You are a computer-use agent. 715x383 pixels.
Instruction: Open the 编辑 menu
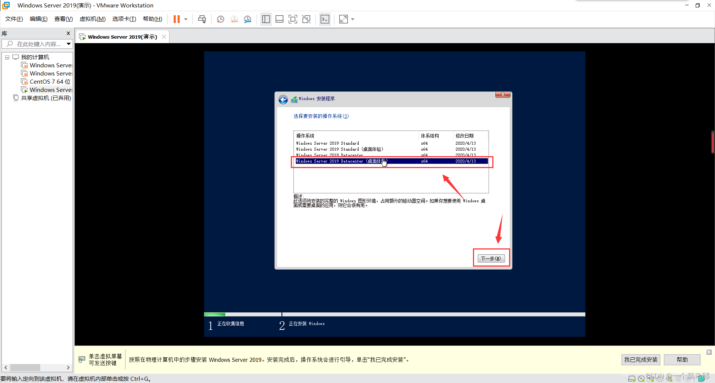38,19
